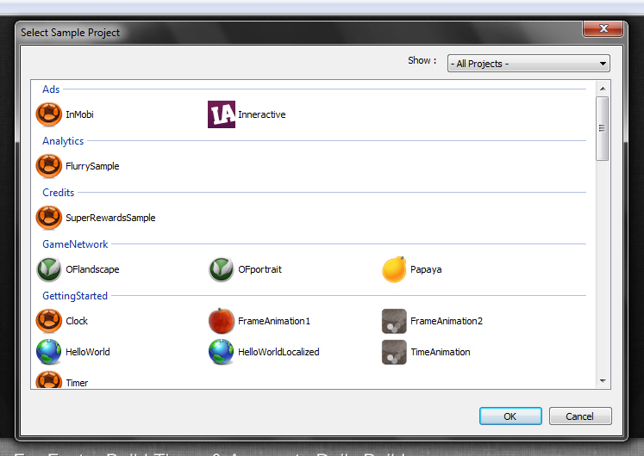The height and width of the screenshot is (456, 644).
Task: Click the HelloWorldLocalized label text
Action: [x=278, y=352]
